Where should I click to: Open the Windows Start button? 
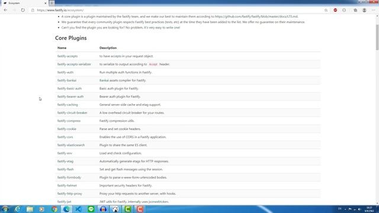[x=5, y=209]
